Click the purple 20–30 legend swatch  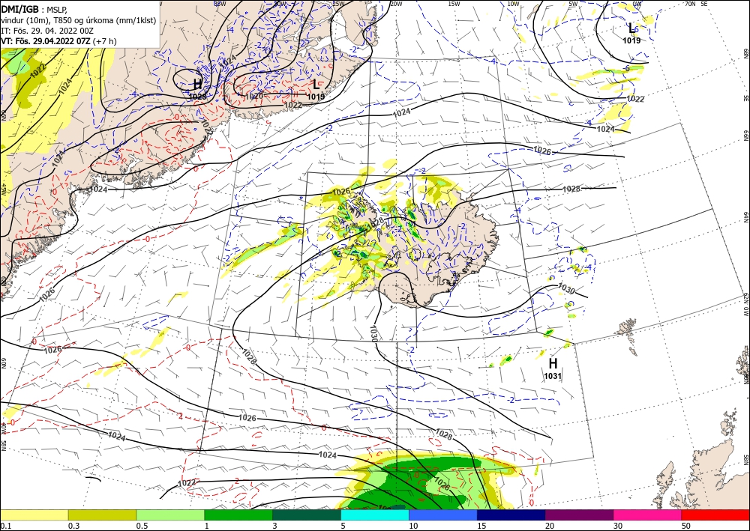coord(579,515)
